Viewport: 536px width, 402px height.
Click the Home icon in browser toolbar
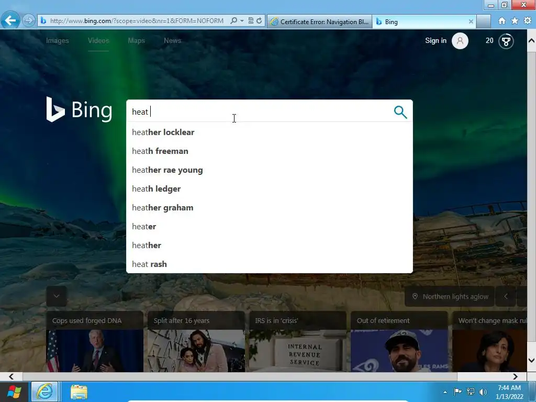pyautogui.click(x=502, y=21)
